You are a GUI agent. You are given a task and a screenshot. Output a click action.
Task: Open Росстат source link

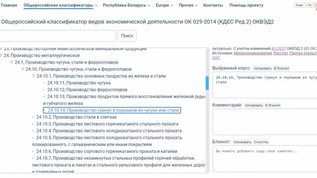[281, 53]
